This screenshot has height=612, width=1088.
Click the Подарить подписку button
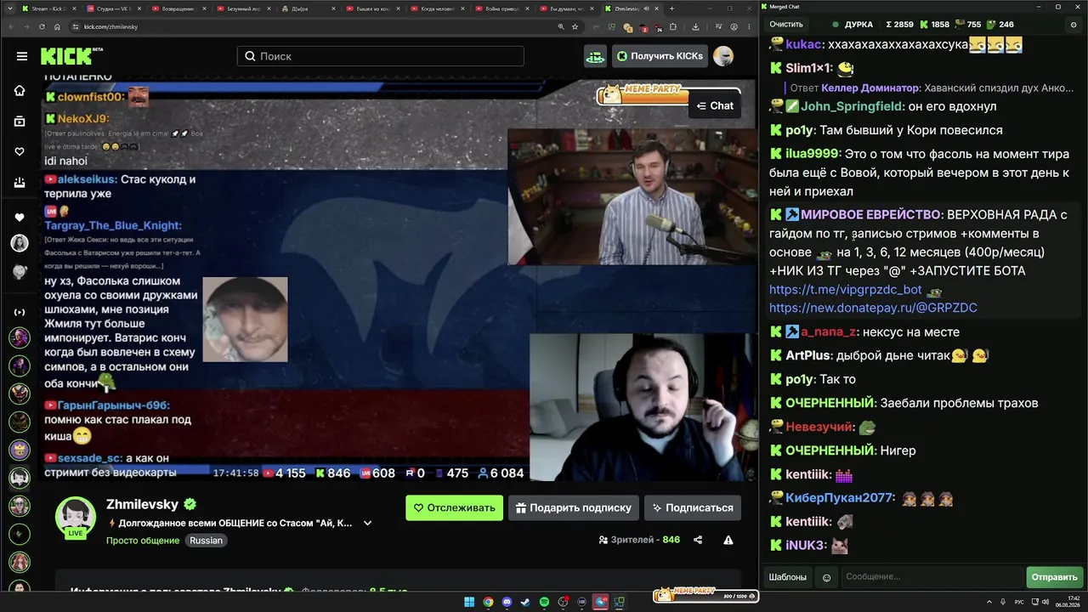click(574, 507)
